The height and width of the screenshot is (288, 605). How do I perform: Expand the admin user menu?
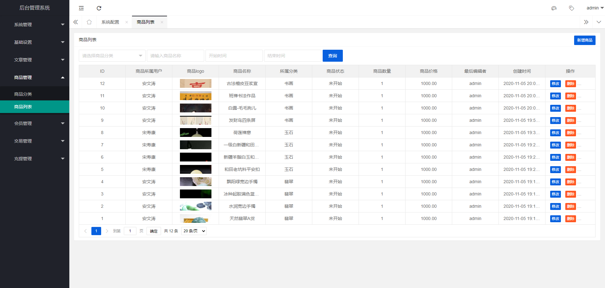point(595,8)
